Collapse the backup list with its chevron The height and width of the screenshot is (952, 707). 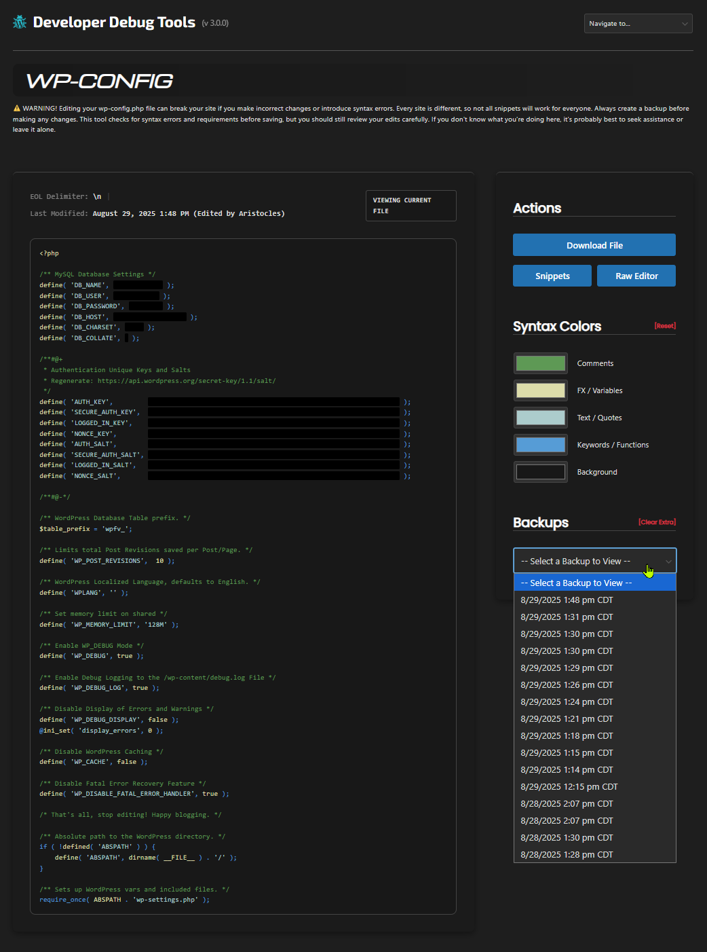670,560
